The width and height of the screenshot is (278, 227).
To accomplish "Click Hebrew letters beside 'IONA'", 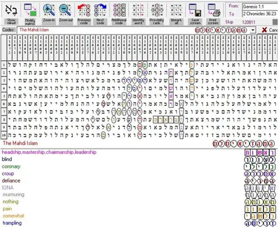I will pyautogui.click(x=260, y=188).
